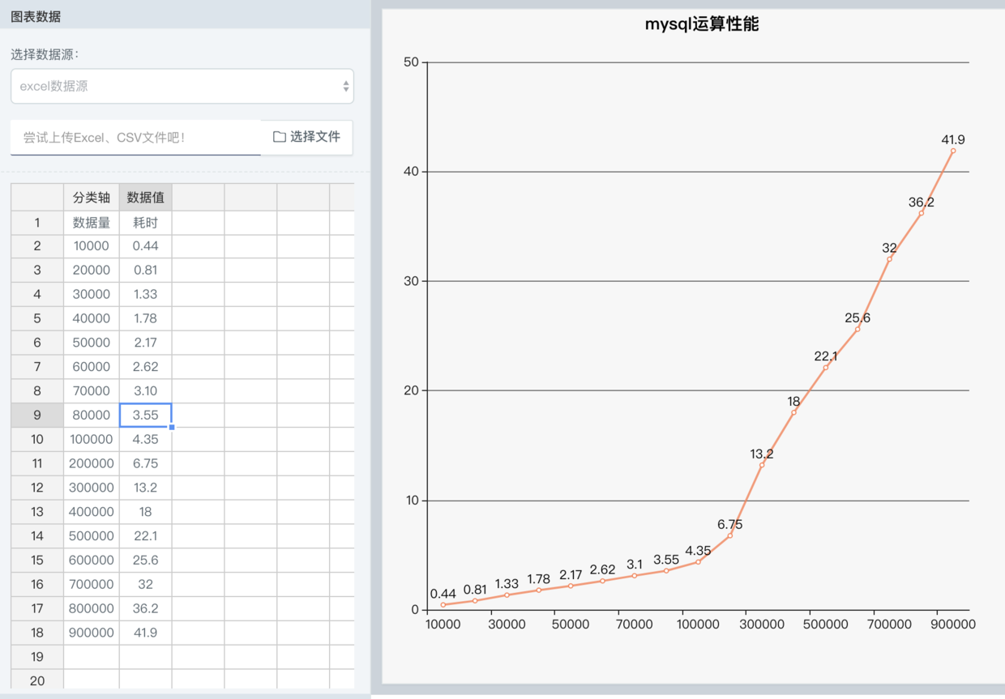Click the 图表数据 panel header
The height and width of the screenshot is (699, 1005).
pos(185,15)
